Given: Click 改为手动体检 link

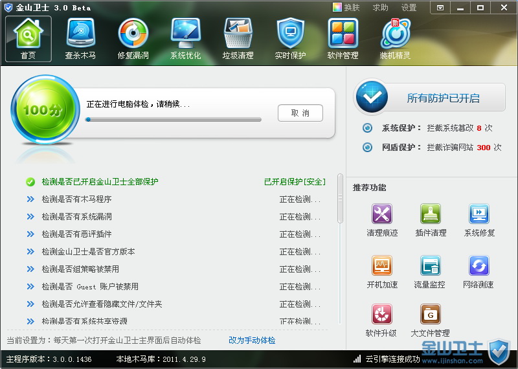Looking at the screenshot, I should click(252, 341).
